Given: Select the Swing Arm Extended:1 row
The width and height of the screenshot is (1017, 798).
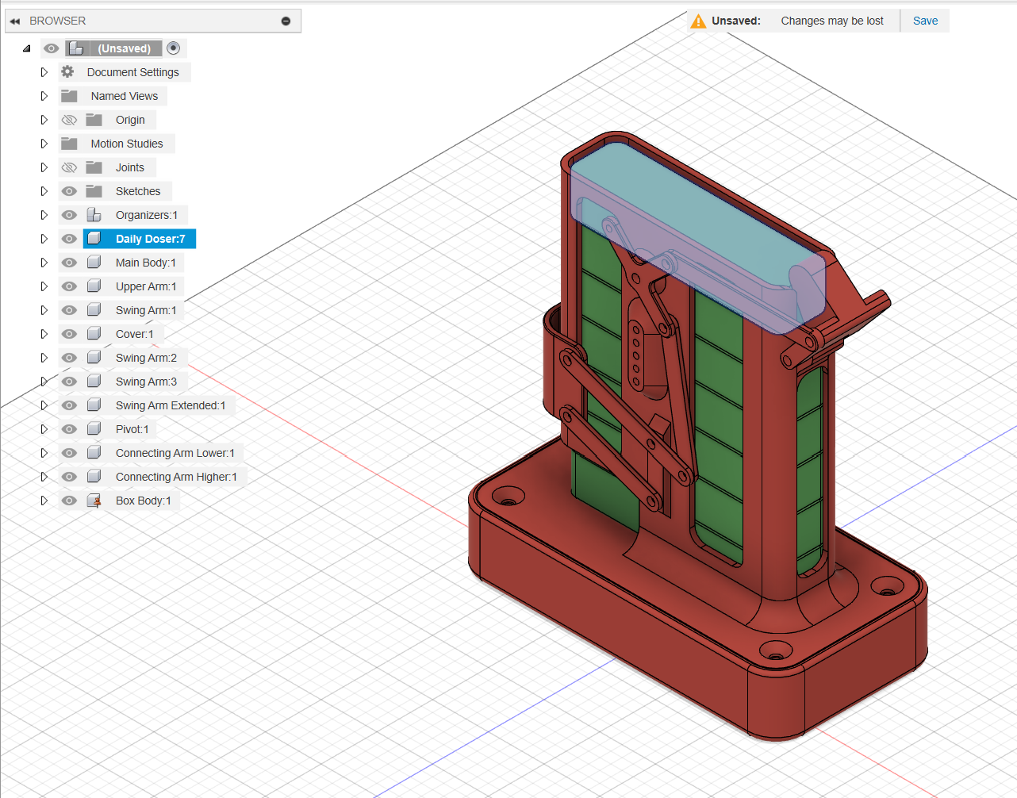Looking at the screenshot, I should point(147,405).
